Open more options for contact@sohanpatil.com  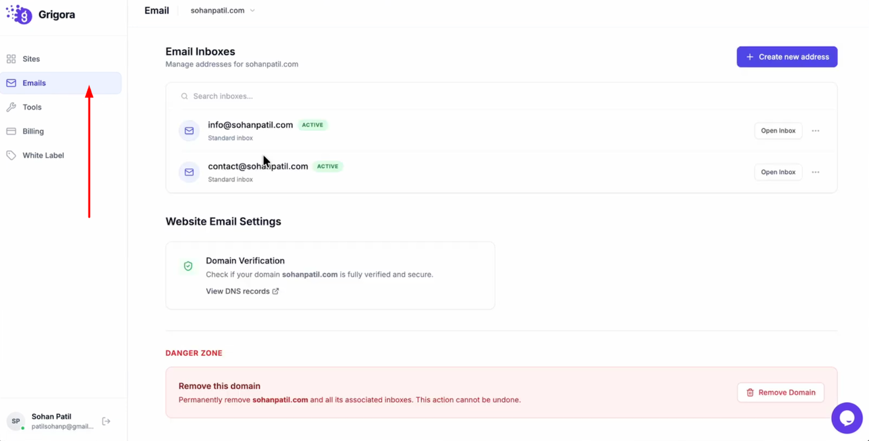[816, 172]
